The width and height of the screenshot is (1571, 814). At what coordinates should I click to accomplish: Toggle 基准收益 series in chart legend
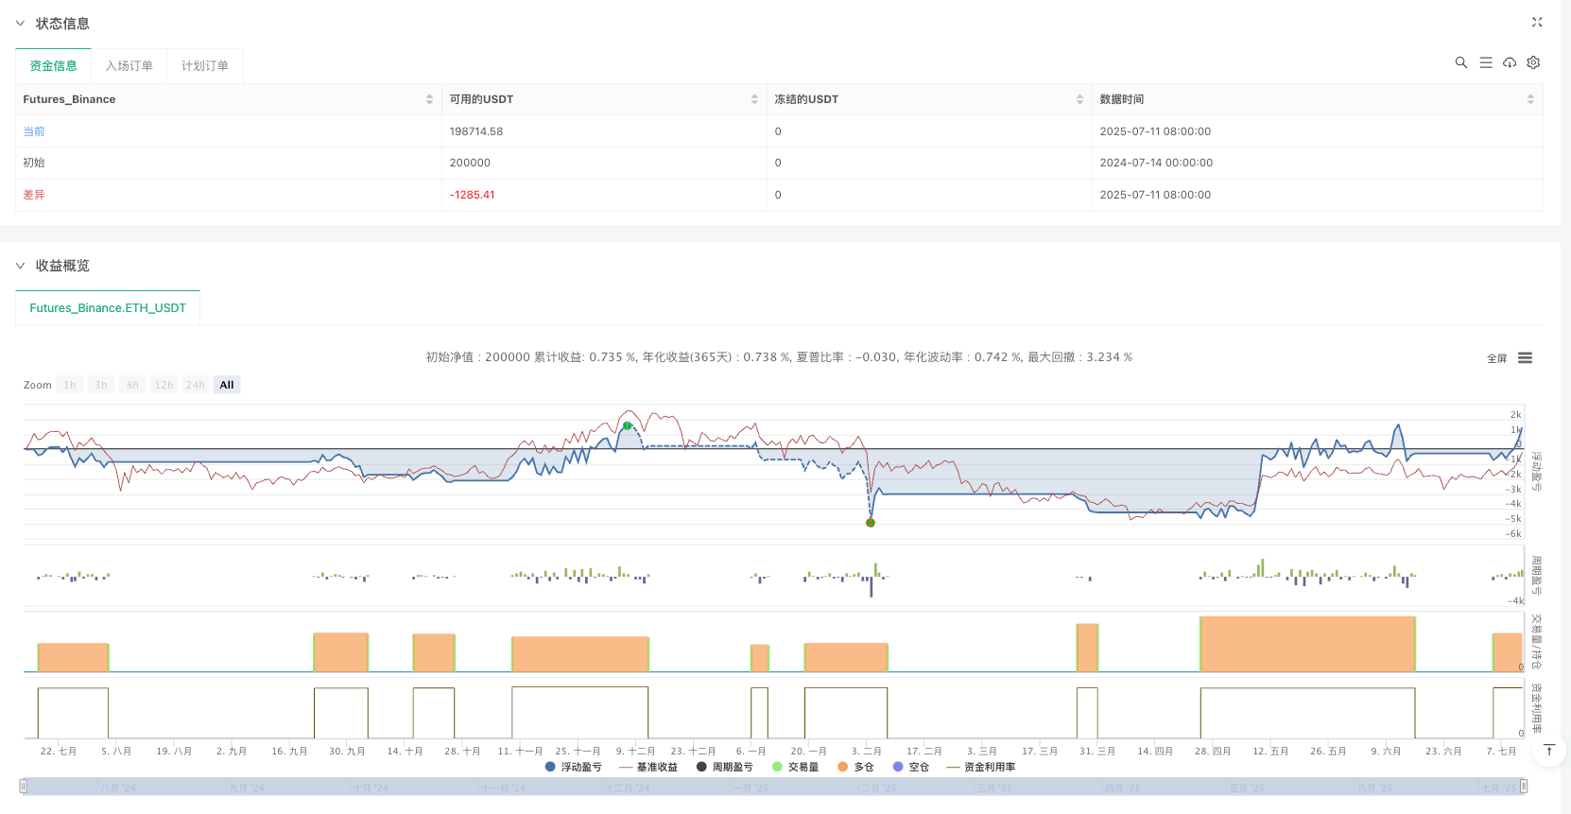648,767
